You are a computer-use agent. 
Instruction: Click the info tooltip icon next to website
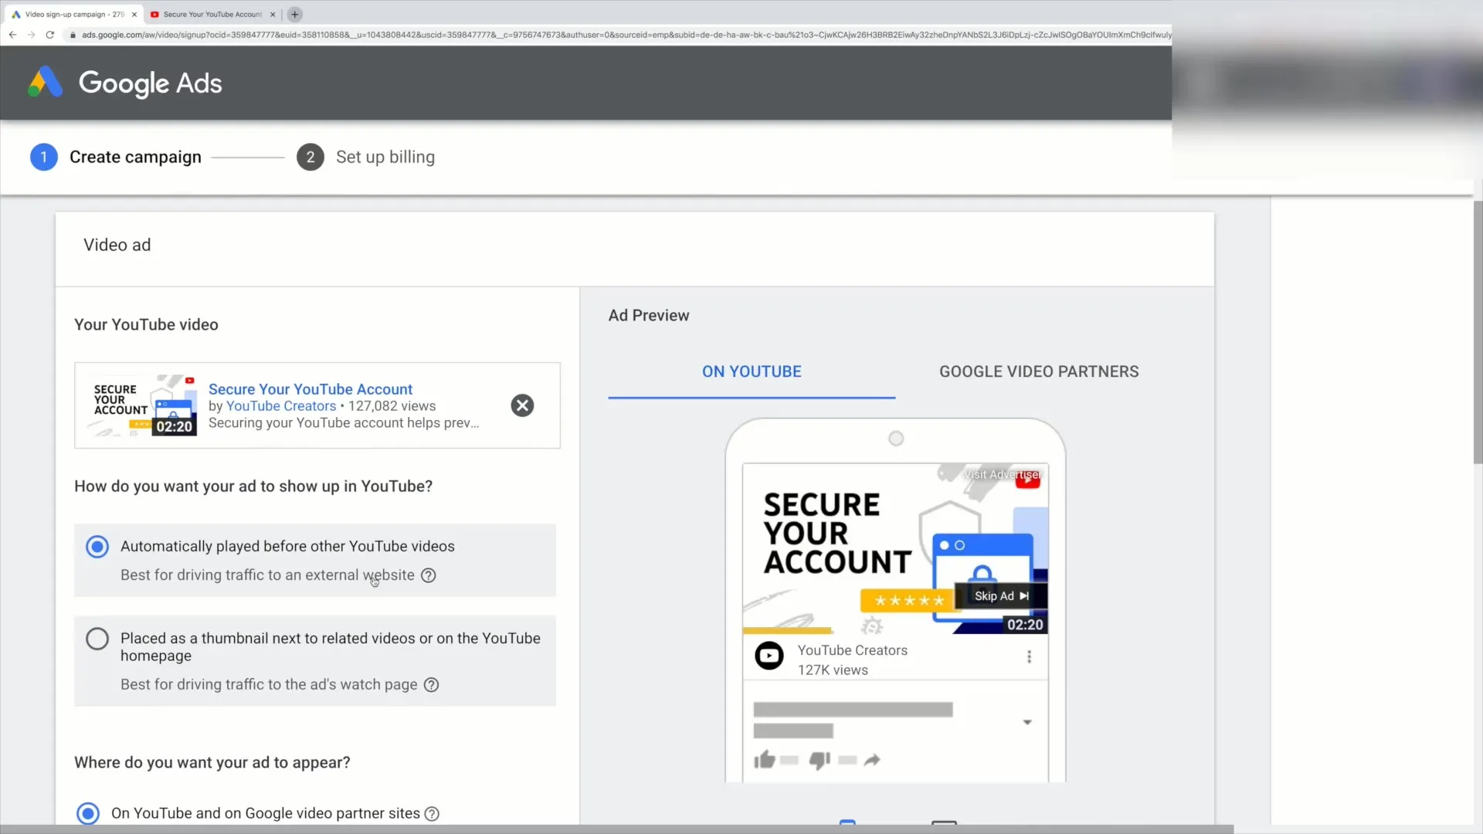pos(429,575)
